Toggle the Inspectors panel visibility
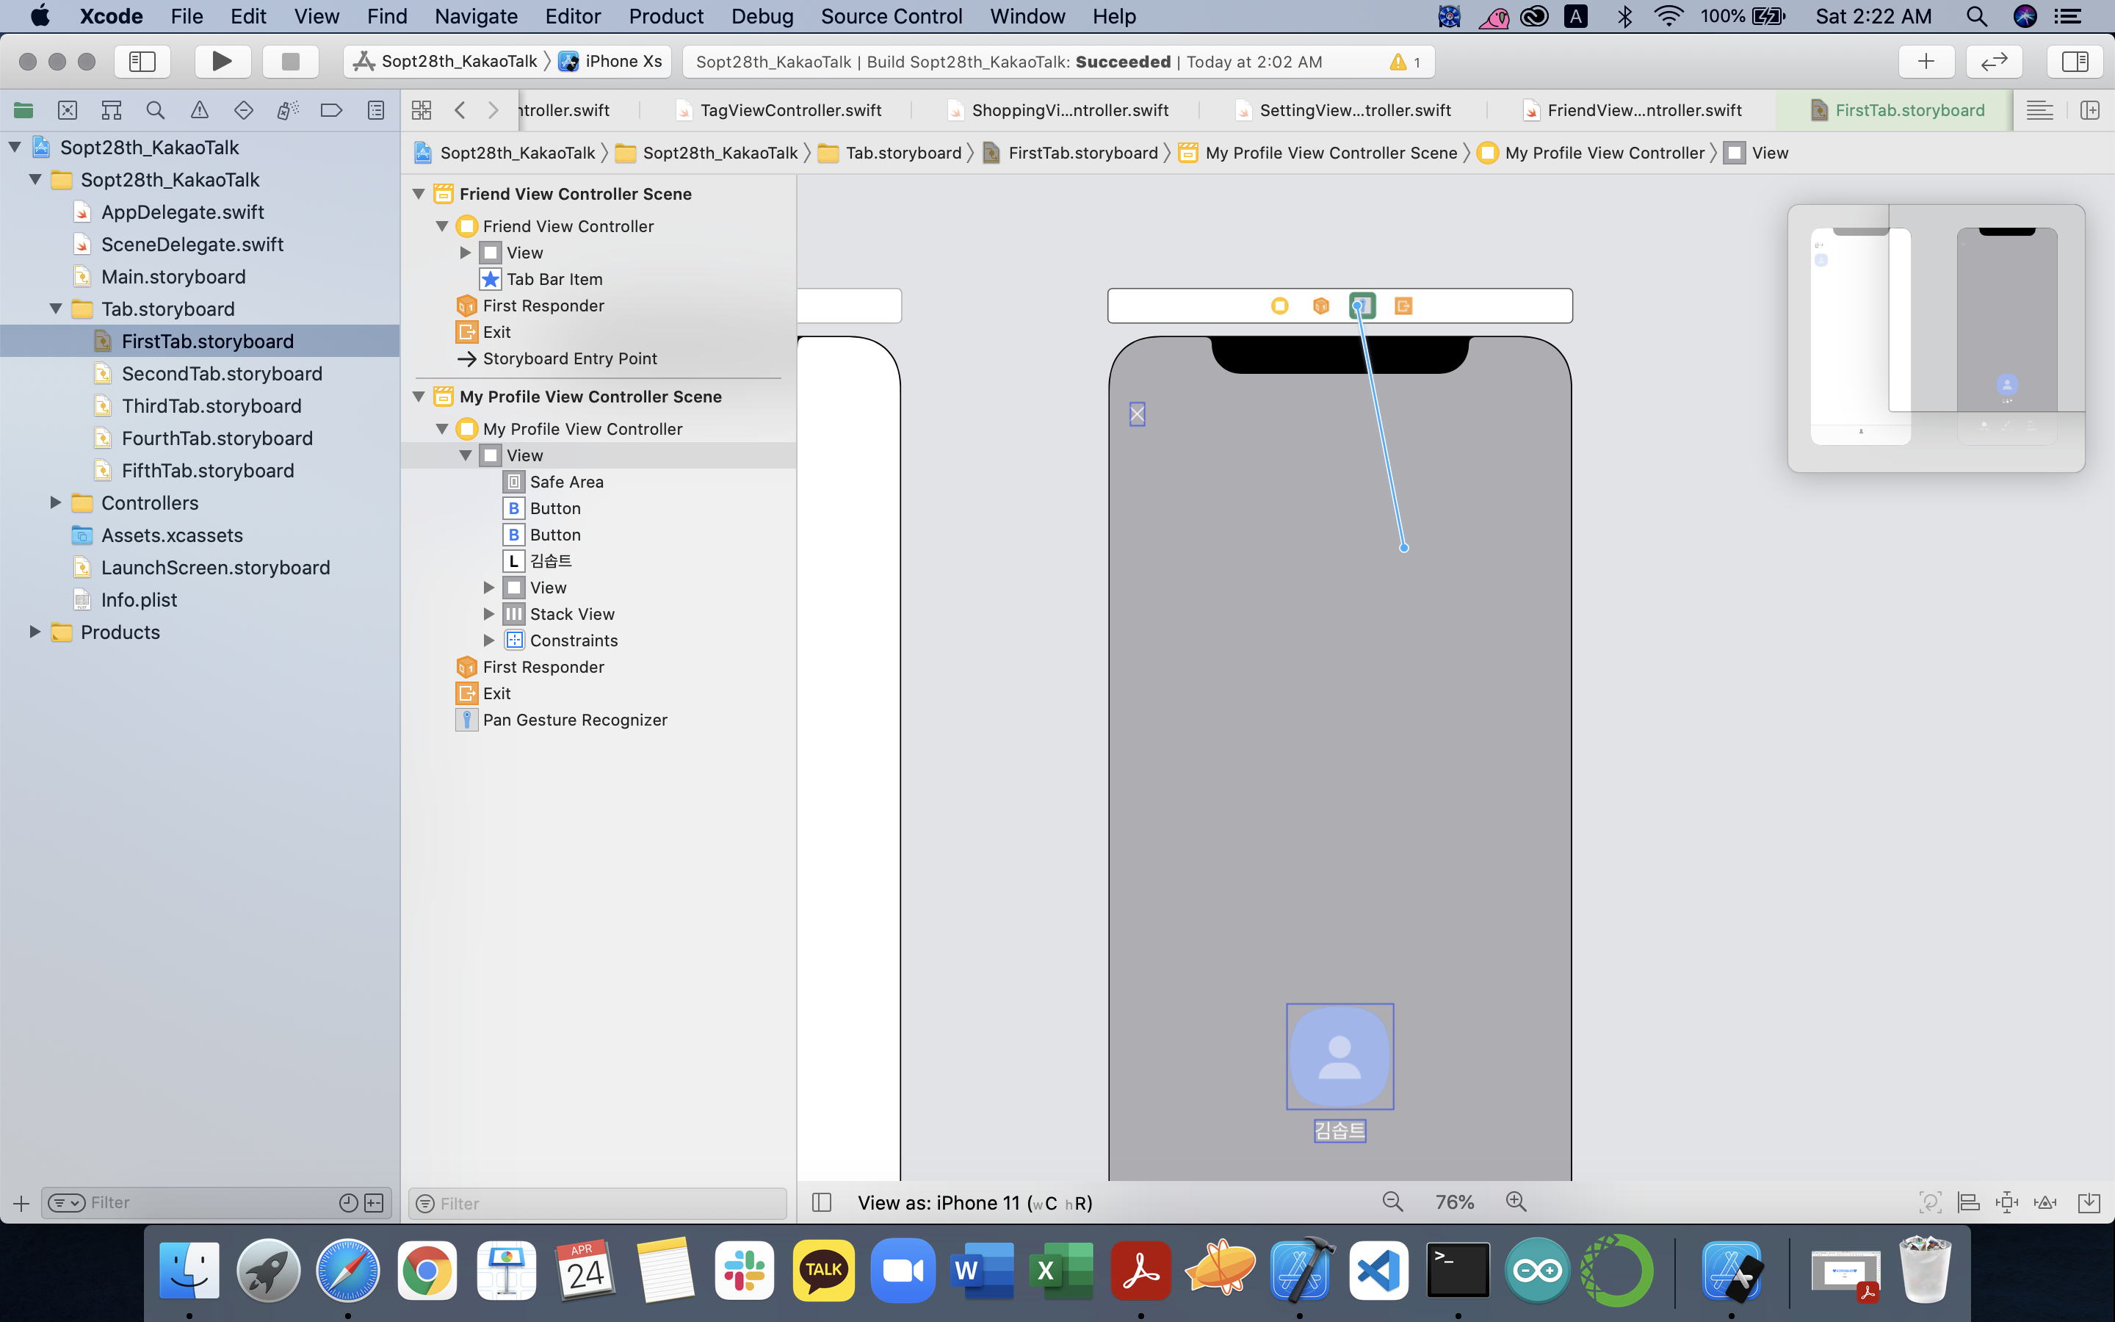Viewport: 2115px width, 1322px height. 2074,61
